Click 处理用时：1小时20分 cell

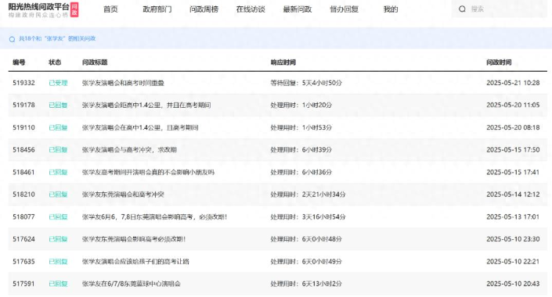coord(301,105)
